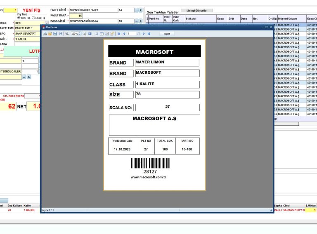The image size is (317, 234).
Task: Click the zoom out magnifier icon
Action: [84, 34]
